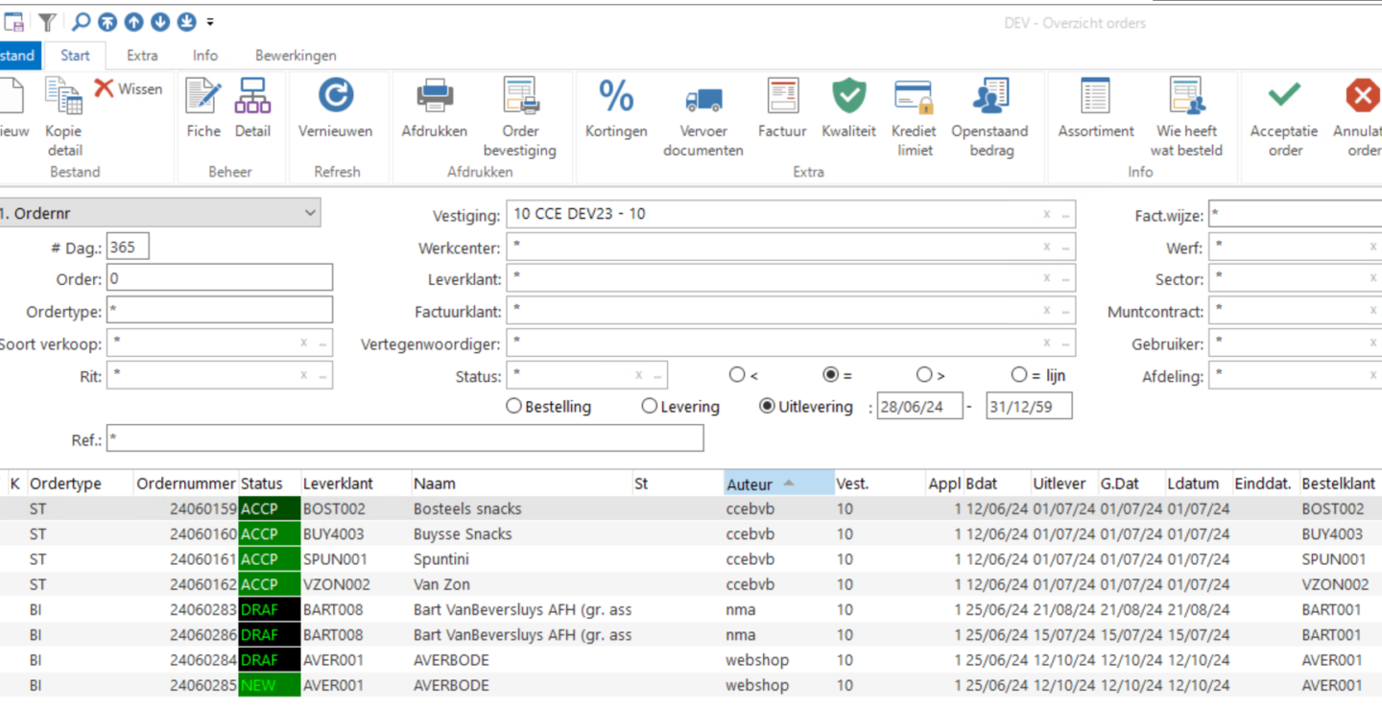Switch to the Extra ribbon tab
Screen dimensions: 1382x709
pos(142,56)
